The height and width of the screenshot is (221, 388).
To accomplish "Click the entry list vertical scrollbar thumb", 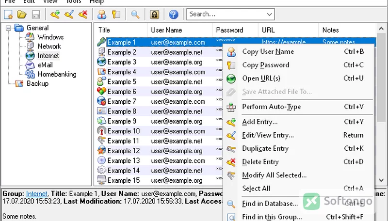I will (381, 79).
